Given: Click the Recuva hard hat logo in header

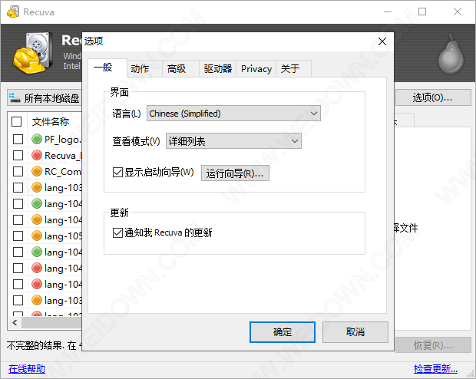Looking at the screenshot, I should [x=32, y=52].
